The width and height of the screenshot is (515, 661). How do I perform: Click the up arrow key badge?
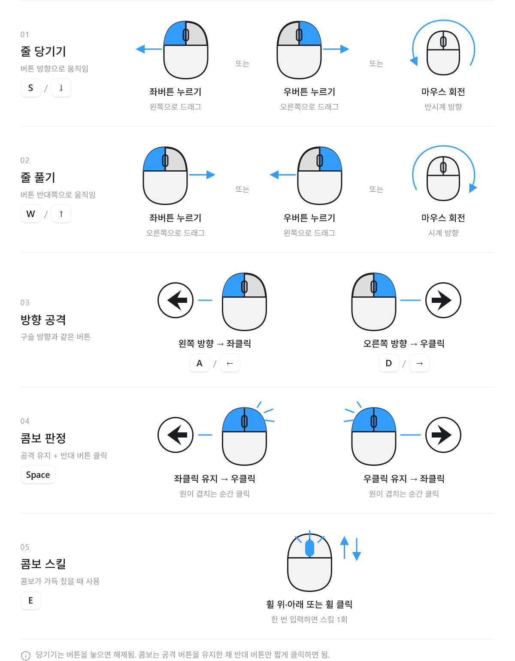(x=61, y=214)
